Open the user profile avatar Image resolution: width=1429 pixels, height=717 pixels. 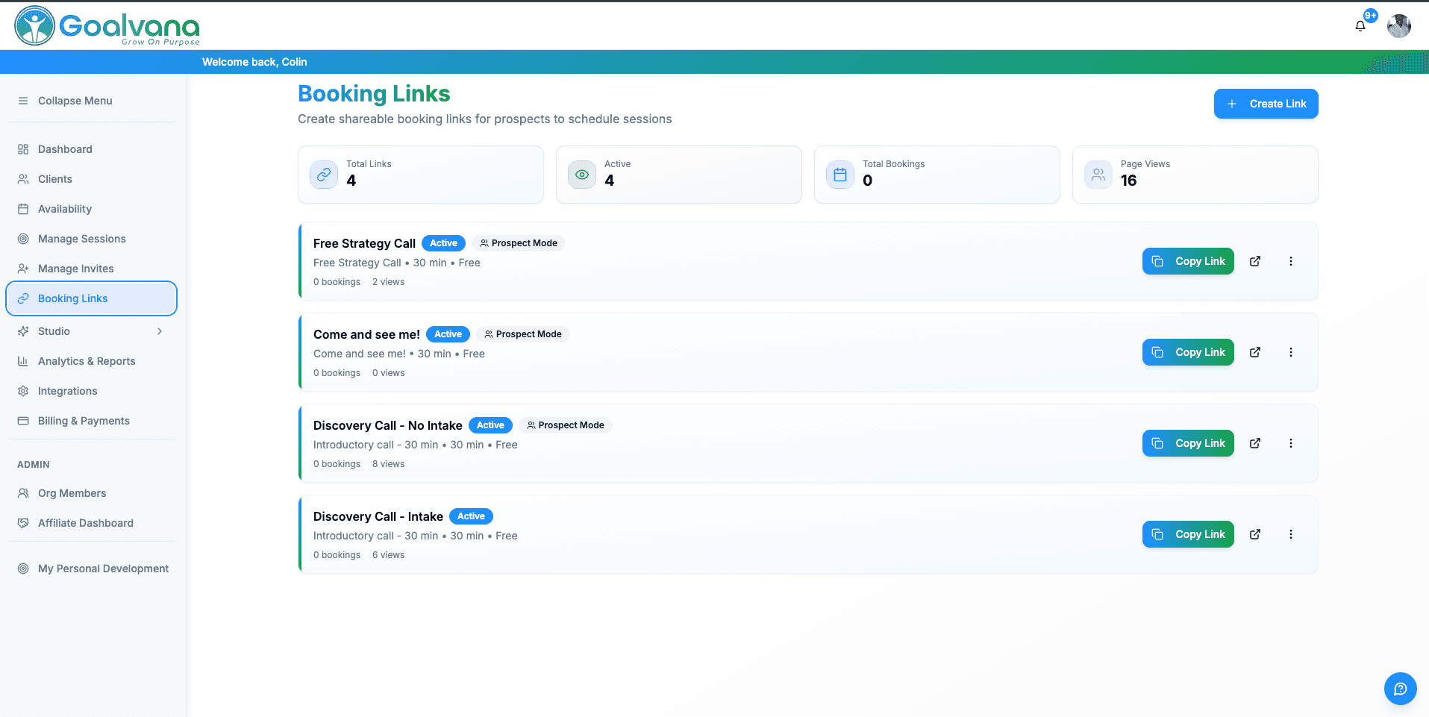(x=1398, y=26)
